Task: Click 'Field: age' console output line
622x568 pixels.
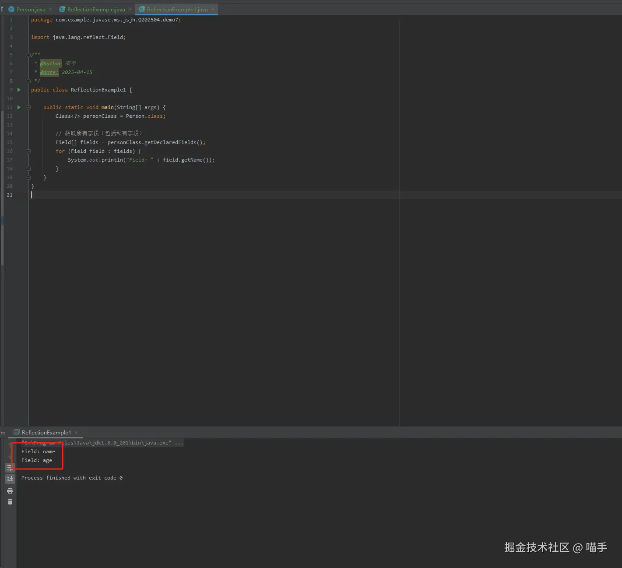Action: [37, 460]
